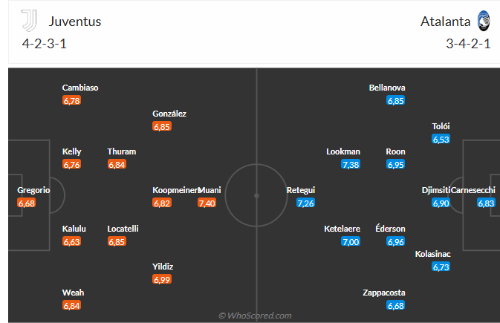Click the Atalanta 3-4-2-1 formation text
This screenshot has height=323, width=500.
pyautogui.click(x=468, y=44)
